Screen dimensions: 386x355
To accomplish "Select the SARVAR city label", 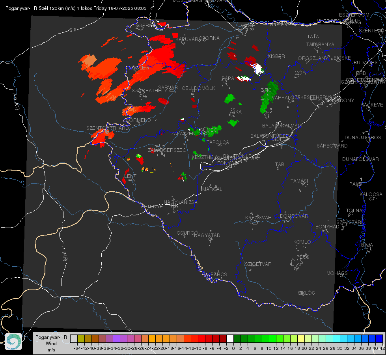I will tap(168, 87).
